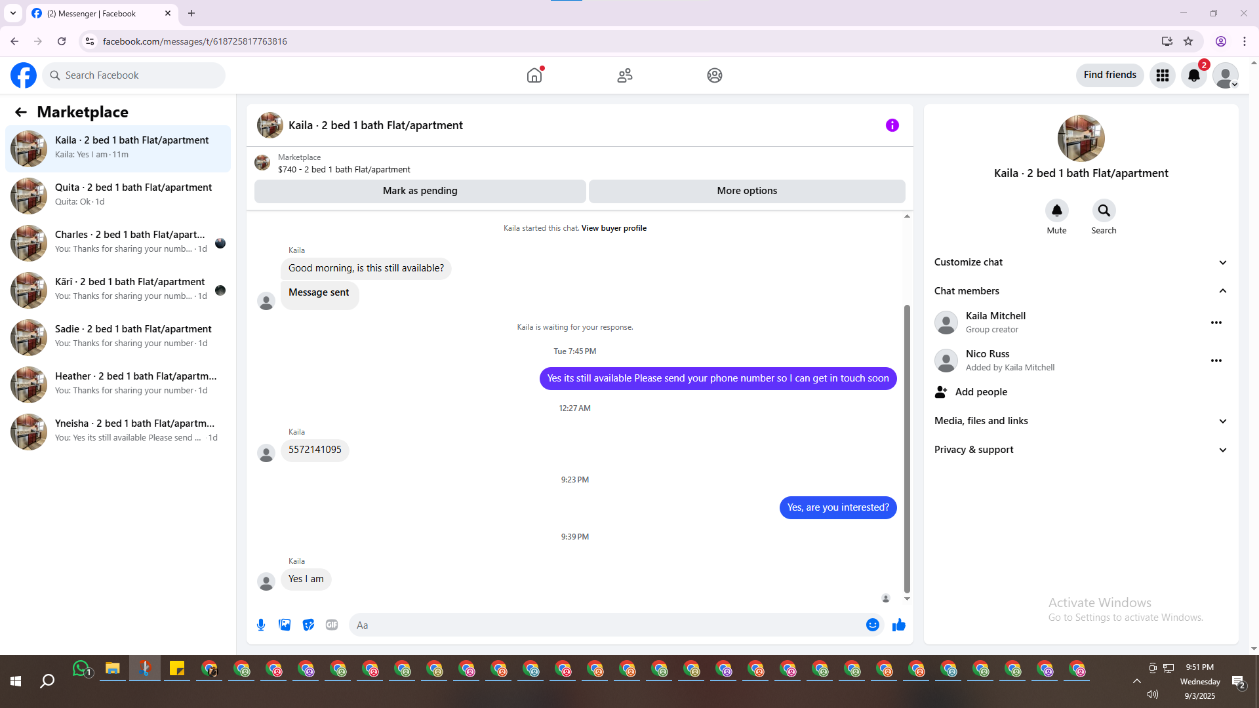Screen dimensions: 1259x708
Task: Open the chat with Quita
Action: coord(118,196)
